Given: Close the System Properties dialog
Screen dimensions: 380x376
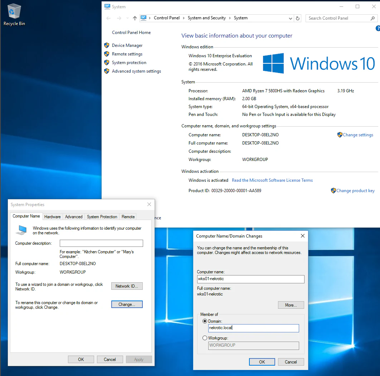Looking at the screenshot, I should tap(149, 205).
